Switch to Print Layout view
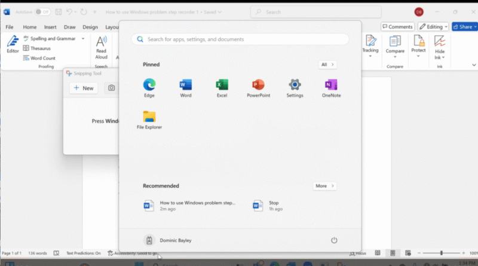The height and width of the screenshot is (266, 478). [x=393, y=253]
